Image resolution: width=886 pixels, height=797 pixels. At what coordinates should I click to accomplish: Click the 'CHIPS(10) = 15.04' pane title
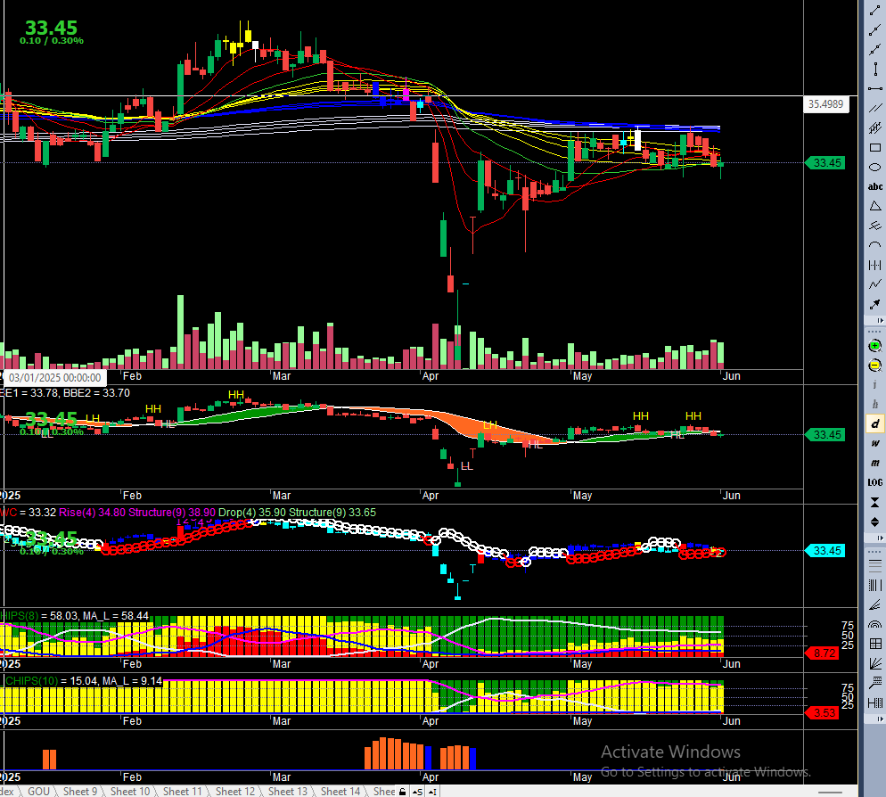pyautogui.click(x=41, y=680)
